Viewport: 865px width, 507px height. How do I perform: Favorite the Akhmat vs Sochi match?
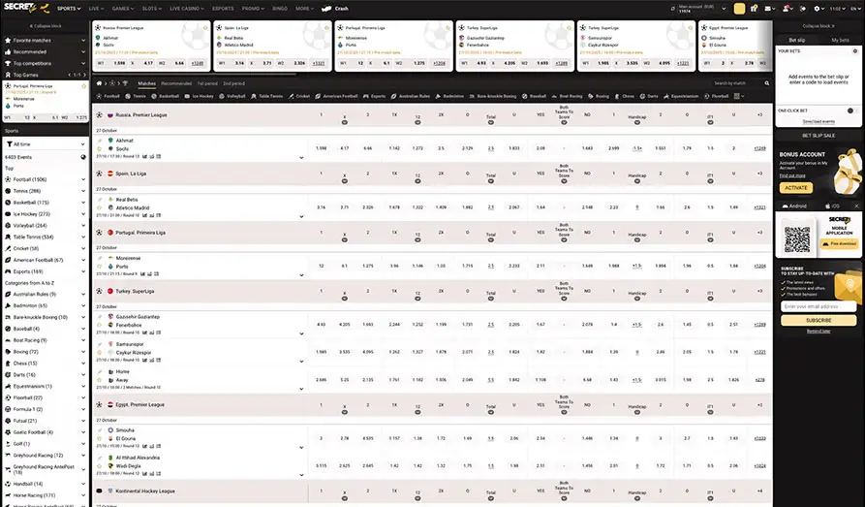(x=100, y=149)
